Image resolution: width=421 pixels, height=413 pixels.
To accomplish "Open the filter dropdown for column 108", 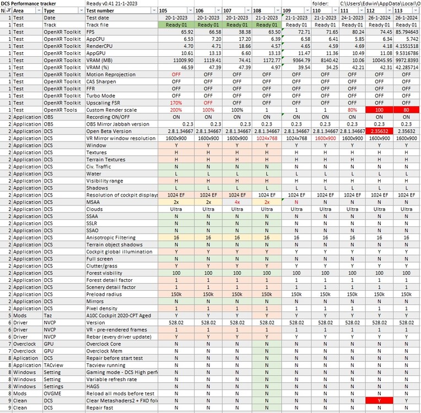I will [278, 10].
